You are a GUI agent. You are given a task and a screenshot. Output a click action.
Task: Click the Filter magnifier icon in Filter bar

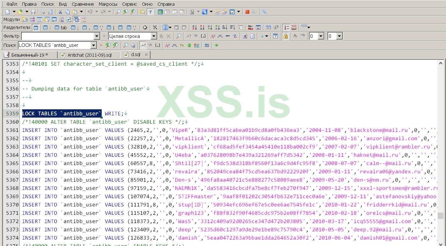click(x=179, y=36)
